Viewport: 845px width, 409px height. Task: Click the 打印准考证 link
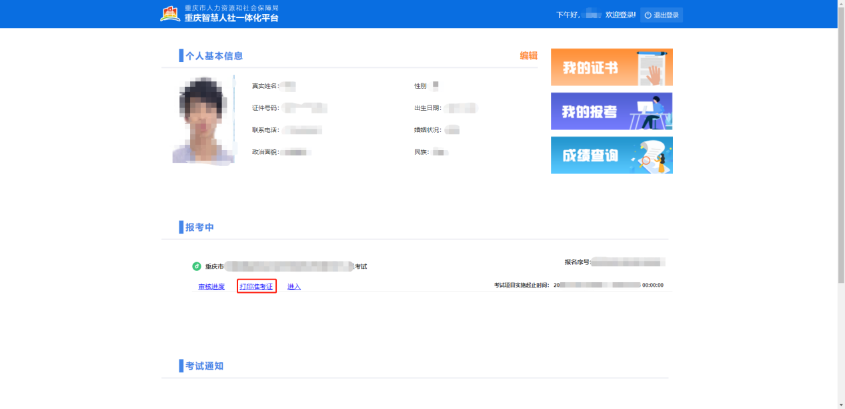pyautogui.click(x=256, y=287)
